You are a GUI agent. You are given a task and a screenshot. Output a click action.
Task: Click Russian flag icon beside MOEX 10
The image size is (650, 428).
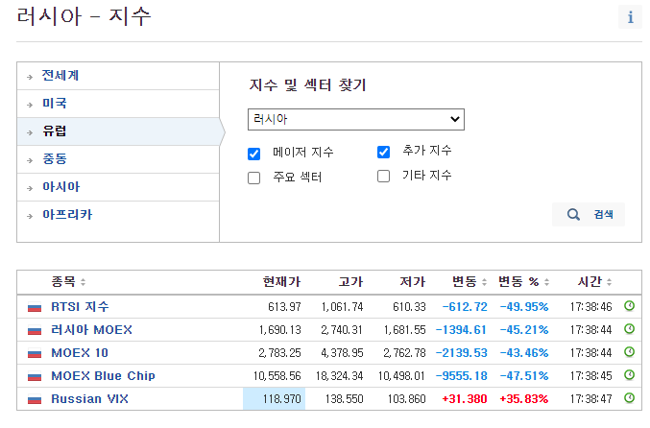click(35, 353)
